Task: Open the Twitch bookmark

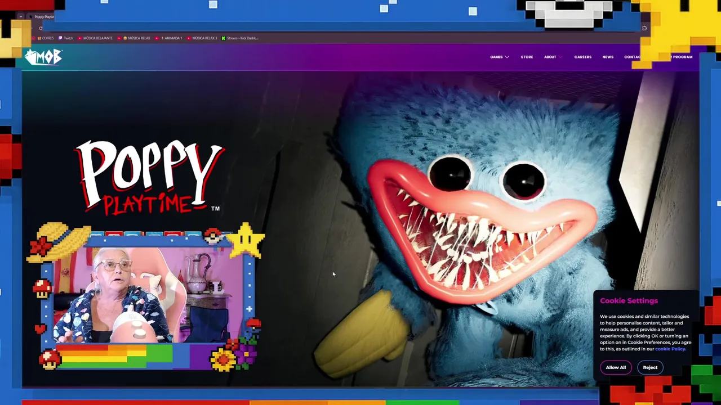Action: pos(66,38)
